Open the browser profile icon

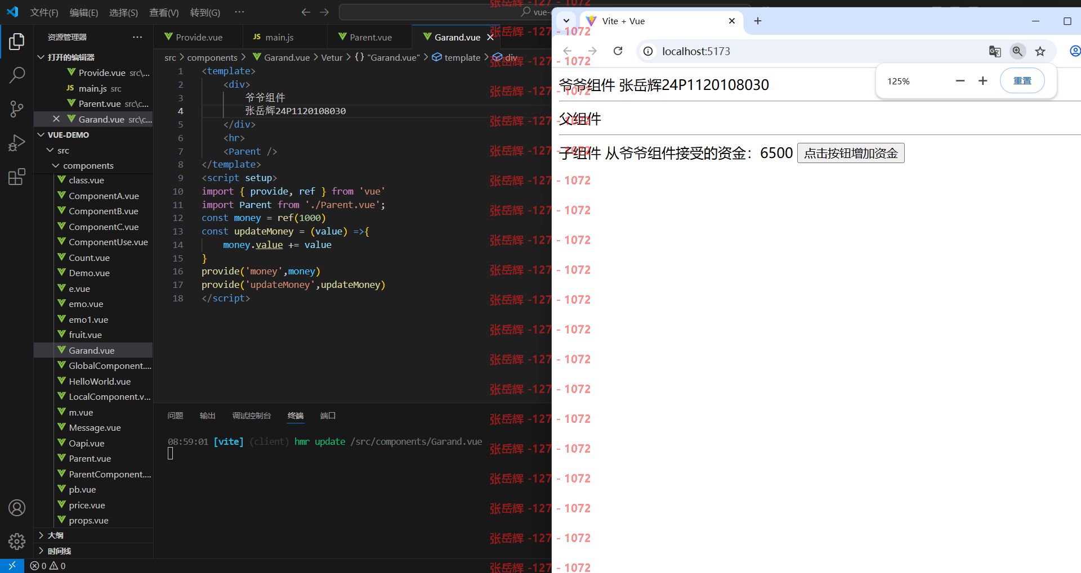pyautogui.click(x=1075, y=51)
